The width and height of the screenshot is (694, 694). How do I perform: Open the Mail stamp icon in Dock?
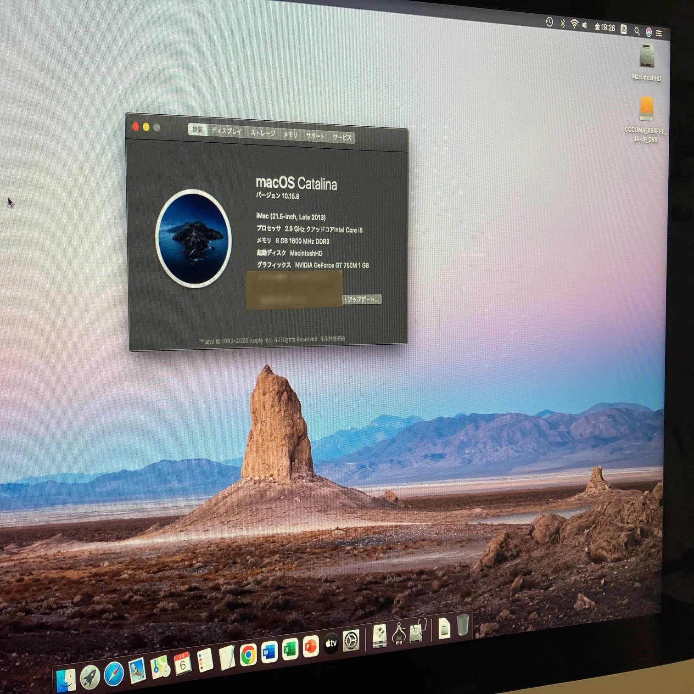click(x=137, y=670)
